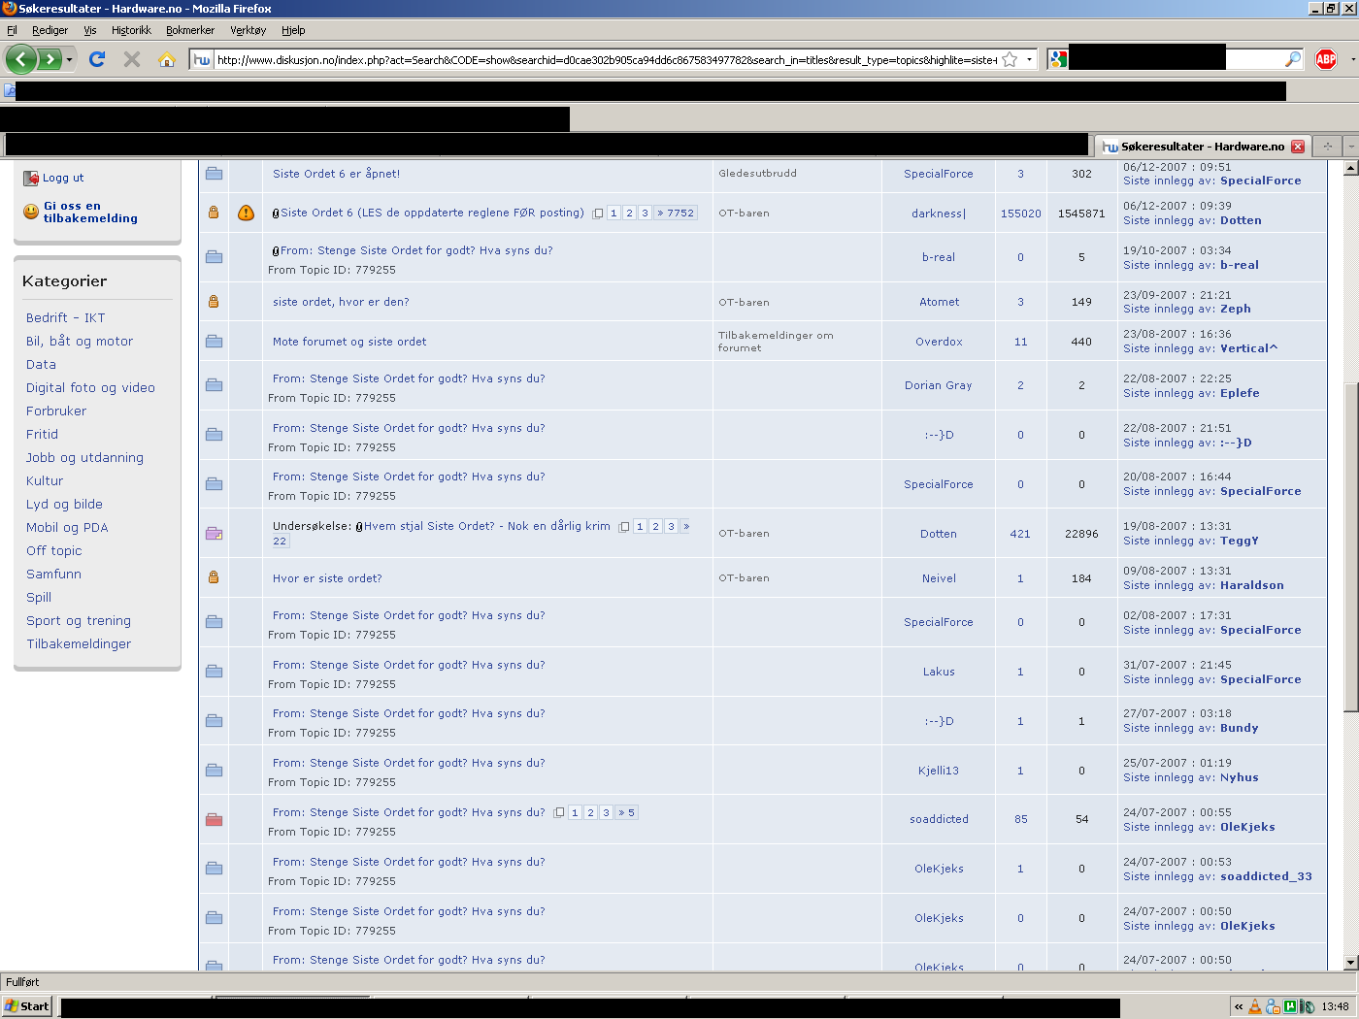Screen dimensions: 1359x1019
Task: Go to page 22 of Hvem stjal Siste Ordet
Action: pos(280,542)
